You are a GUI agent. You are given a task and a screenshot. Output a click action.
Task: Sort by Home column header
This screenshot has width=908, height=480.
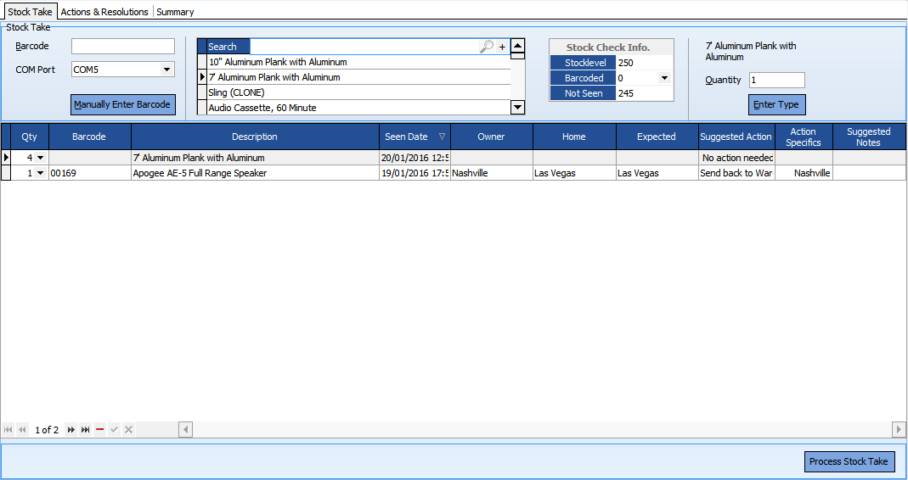(x=574, y=137)
